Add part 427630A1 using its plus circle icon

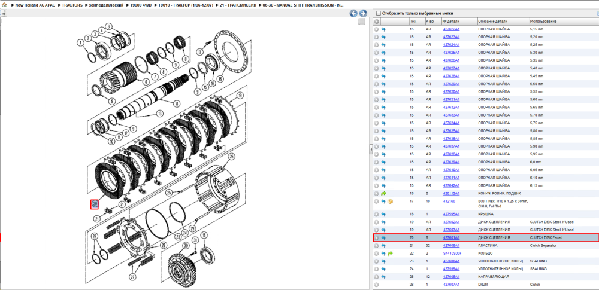(377, 91)
